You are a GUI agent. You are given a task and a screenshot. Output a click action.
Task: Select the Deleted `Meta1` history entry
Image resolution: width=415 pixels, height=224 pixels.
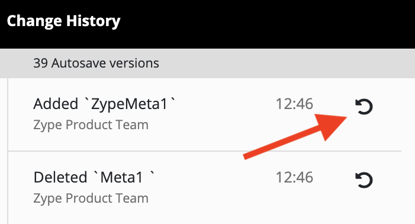click(205, 188)
